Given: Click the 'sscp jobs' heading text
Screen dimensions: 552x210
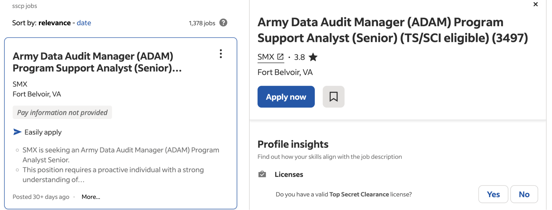Looking at the screenshot, I should [x=25, y=6].
